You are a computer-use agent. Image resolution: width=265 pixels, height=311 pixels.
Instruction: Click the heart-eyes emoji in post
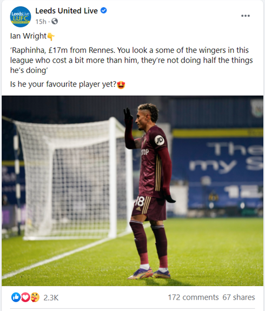(x=121, y=85)
